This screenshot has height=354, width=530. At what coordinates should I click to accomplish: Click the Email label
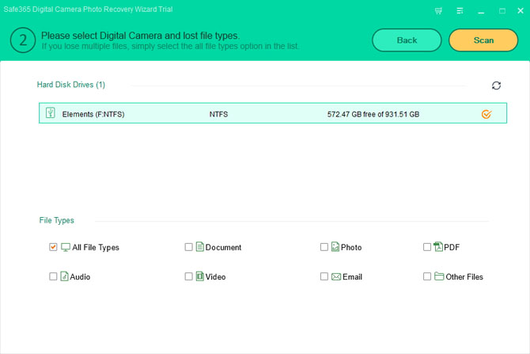click(352, 277)
